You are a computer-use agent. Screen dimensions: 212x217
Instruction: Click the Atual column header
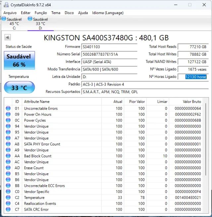pyautogui.click(x=113, y=102)
